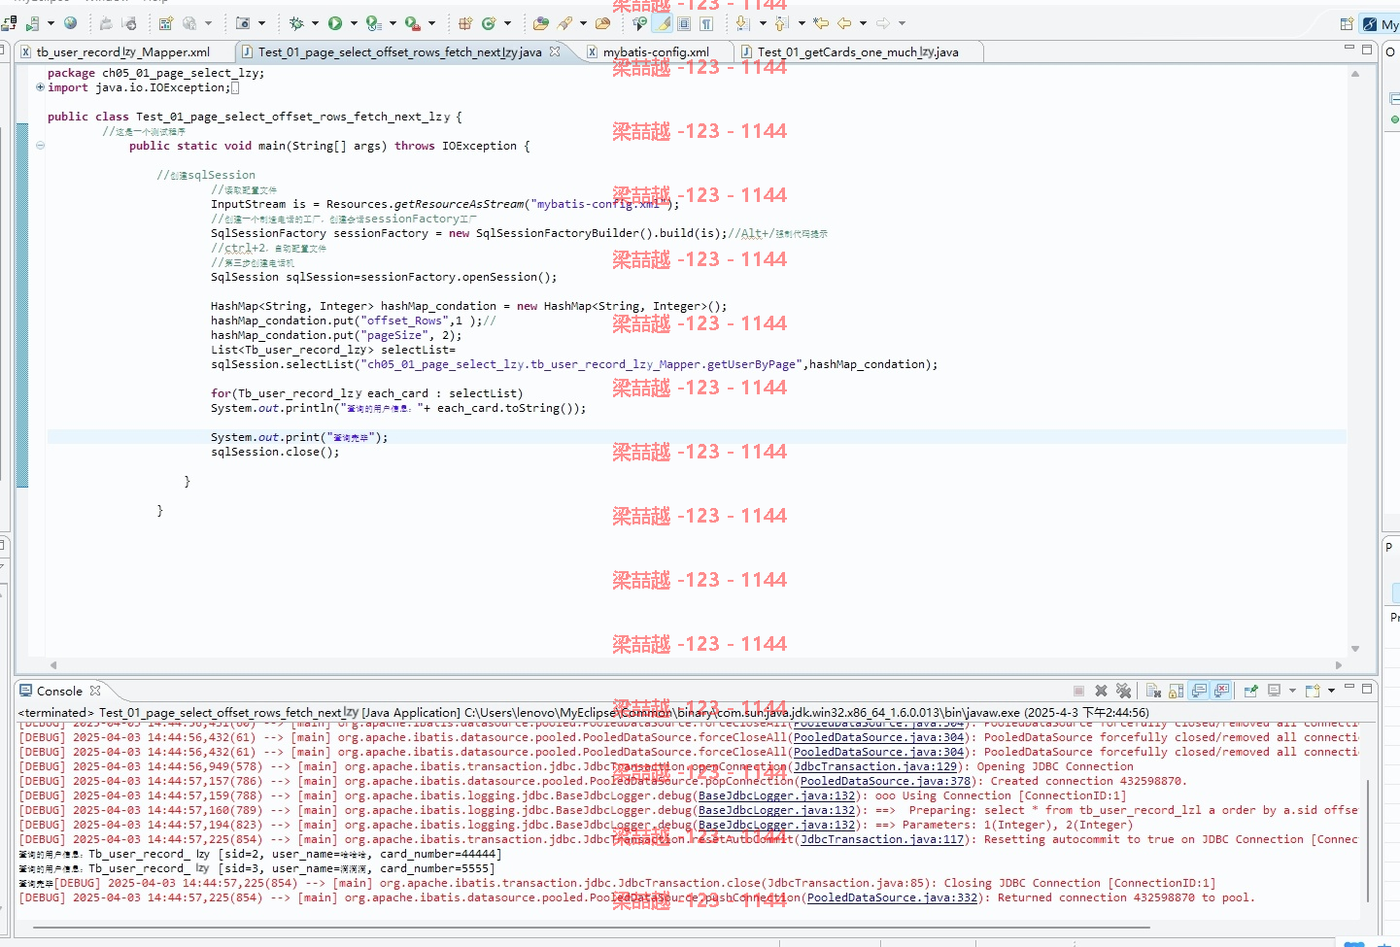Click the editor horizontal scrollbar right arrow

pyautogui.click(x=1339, y=665)
